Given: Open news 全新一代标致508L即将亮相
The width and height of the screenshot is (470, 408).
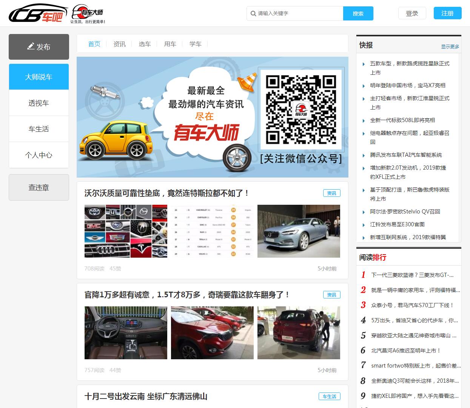Looking at the screenshot, I should pos(402,120).
